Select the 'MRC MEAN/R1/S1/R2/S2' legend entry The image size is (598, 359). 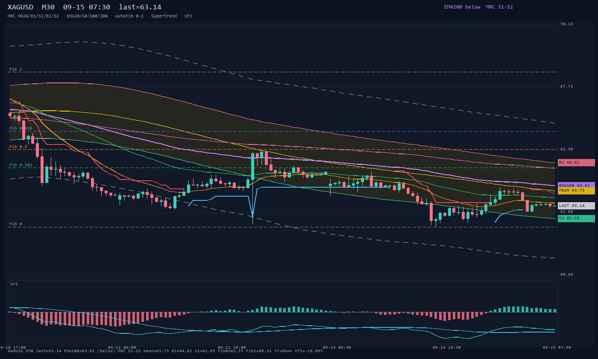[x=33, y=16]
